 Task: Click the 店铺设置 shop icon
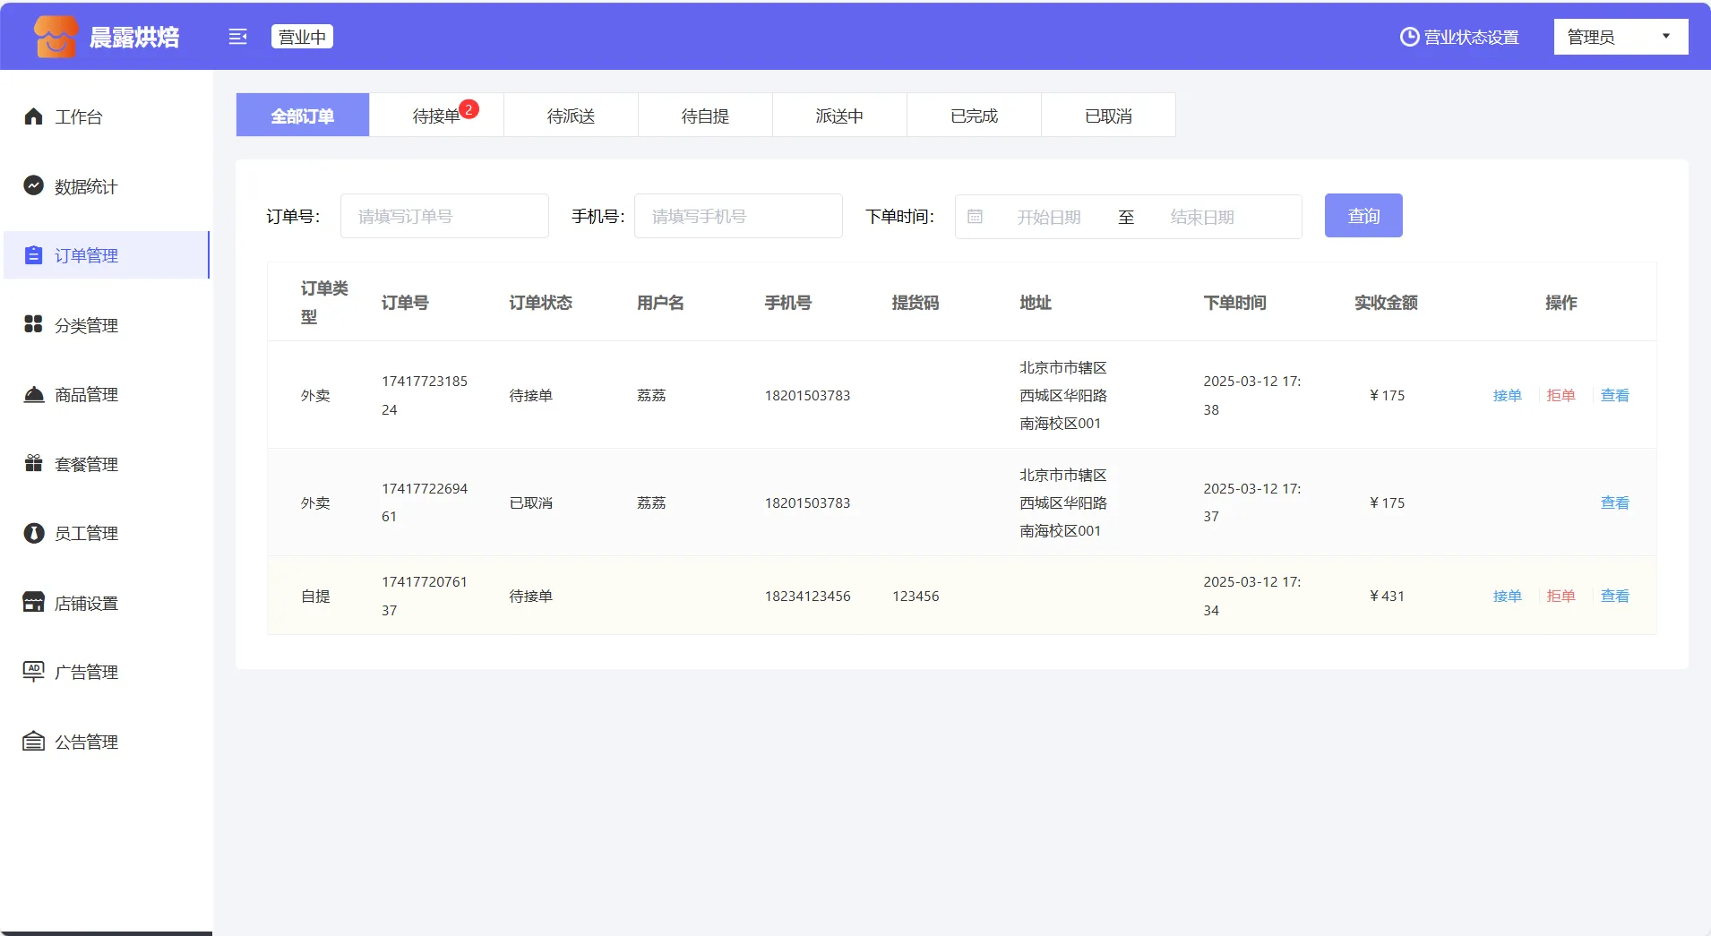click(x=33, y=602)
